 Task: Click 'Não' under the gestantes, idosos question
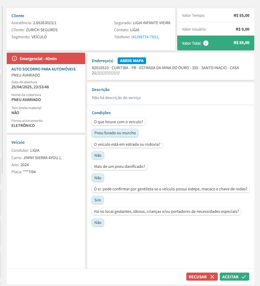[x=98, y=222]
